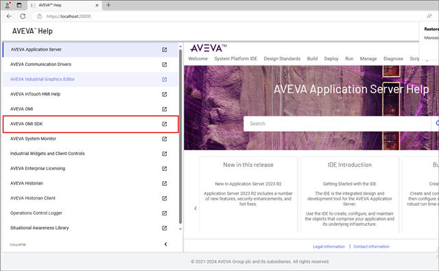Select AVEVA Communication Drivers entry
The width and height of the screenshot is (439, 271).
90,64
